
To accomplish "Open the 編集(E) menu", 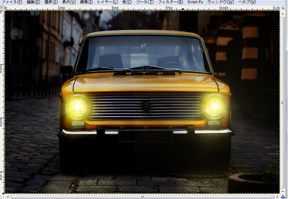I will (33, 2).
